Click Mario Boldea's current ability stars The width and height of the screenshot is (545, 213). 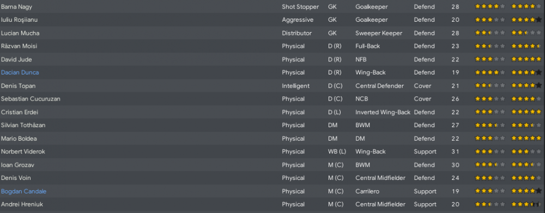pos(490,139)
